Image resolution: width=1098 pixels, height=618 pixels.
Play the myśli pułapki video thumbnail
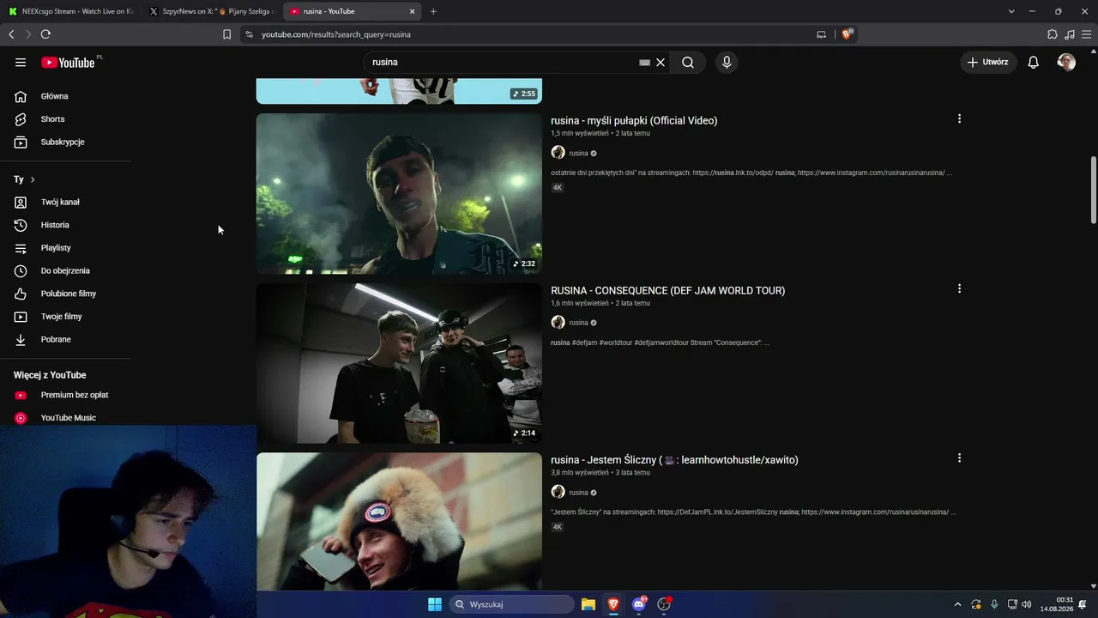click(399, 194)
